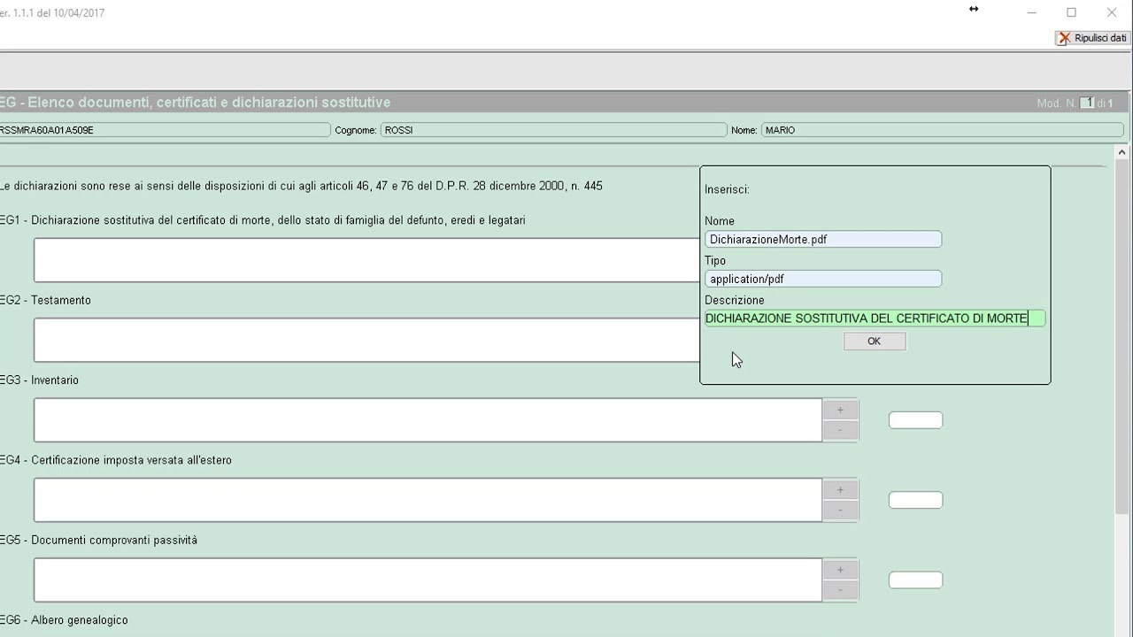Click the Ripulisci dati button

[x=1092, y=38]
